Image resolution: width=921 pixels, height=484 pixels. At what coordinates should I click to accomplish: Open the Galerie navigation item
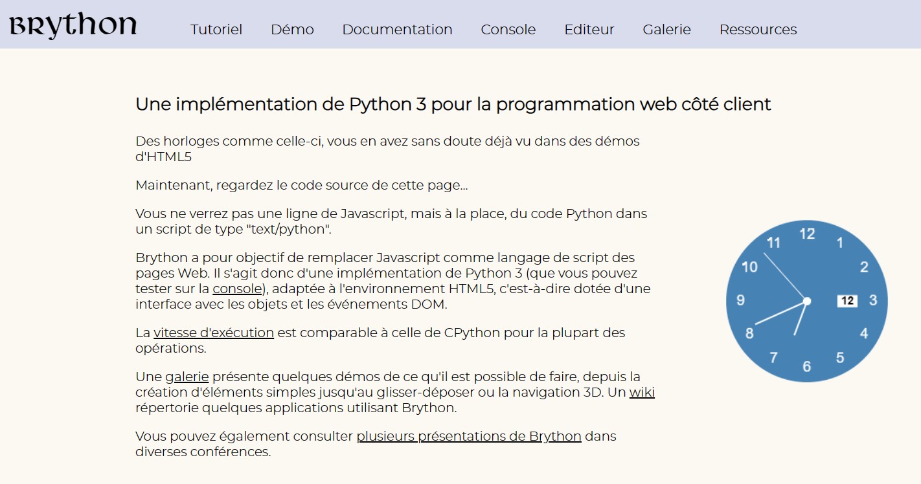666,29
